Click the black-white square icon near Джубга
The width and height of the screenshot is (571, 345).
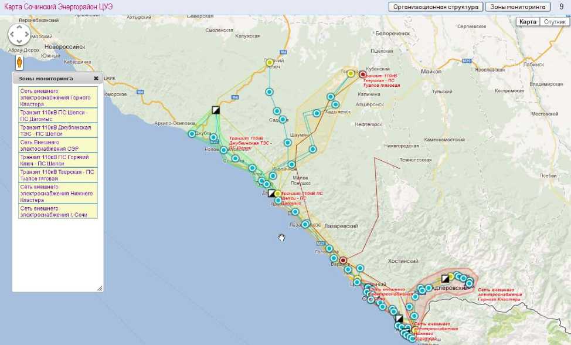click(216, 109)
